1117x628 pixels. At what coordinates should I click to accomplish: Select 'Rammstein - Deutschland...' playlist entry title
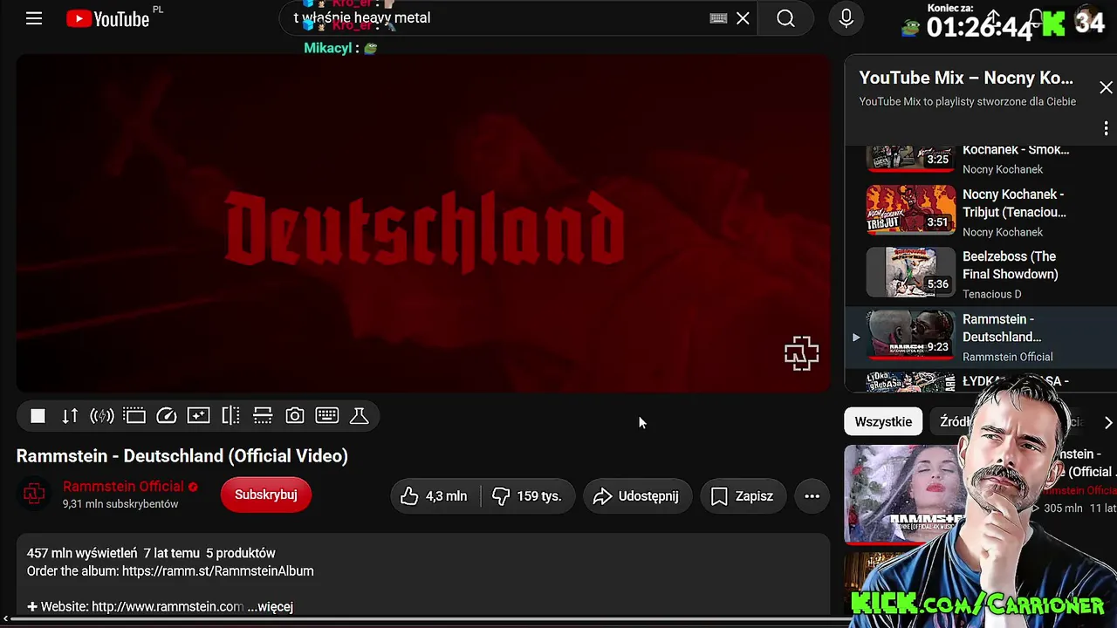point(1002,328)
